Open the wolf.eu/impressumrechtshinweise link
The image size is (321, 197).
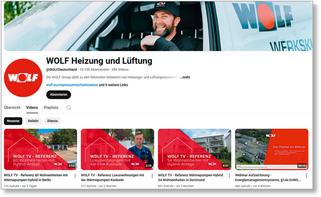[x=72, y=85]
